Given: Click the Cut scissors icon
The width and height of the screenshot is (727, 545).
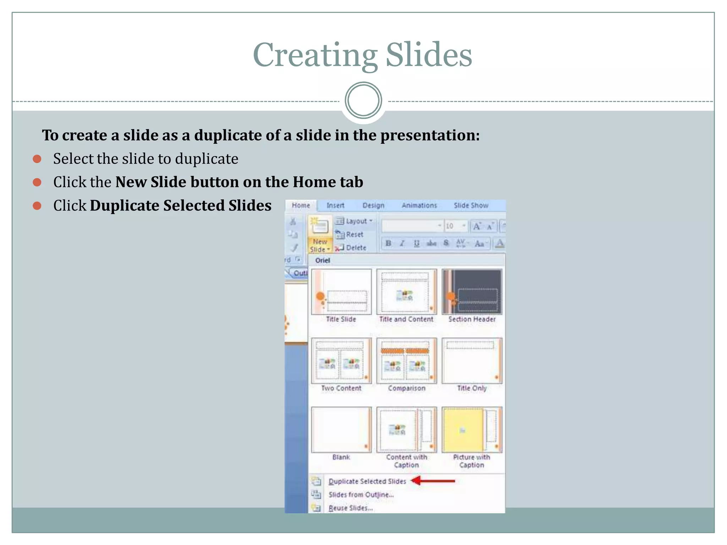Looking at the screenshot, I should (293, 221).
